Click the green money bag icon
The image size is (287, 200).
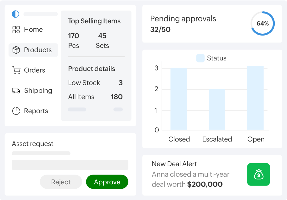(x=258, y=174)
